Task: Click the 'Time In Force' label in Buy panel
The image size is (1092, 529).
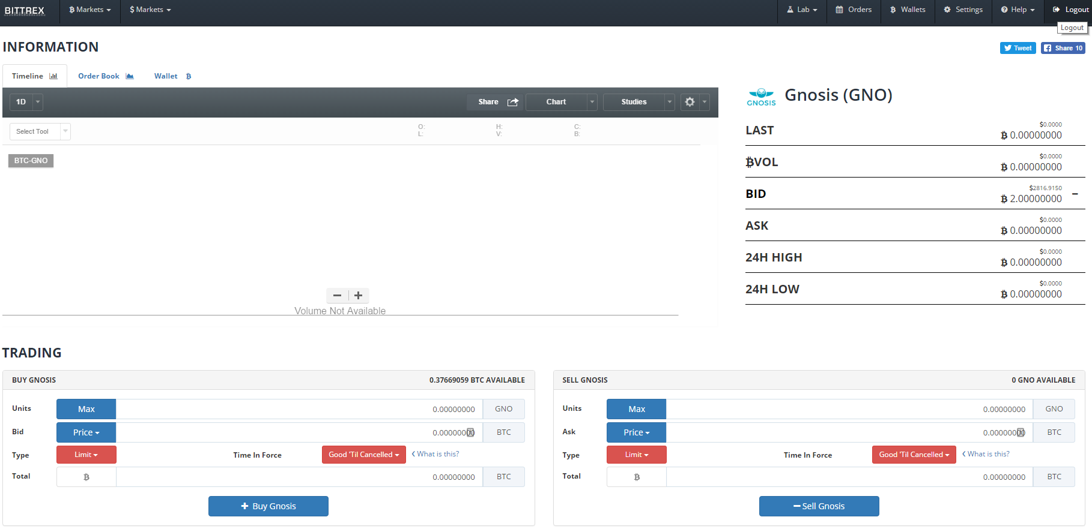Action: [257, 455]
